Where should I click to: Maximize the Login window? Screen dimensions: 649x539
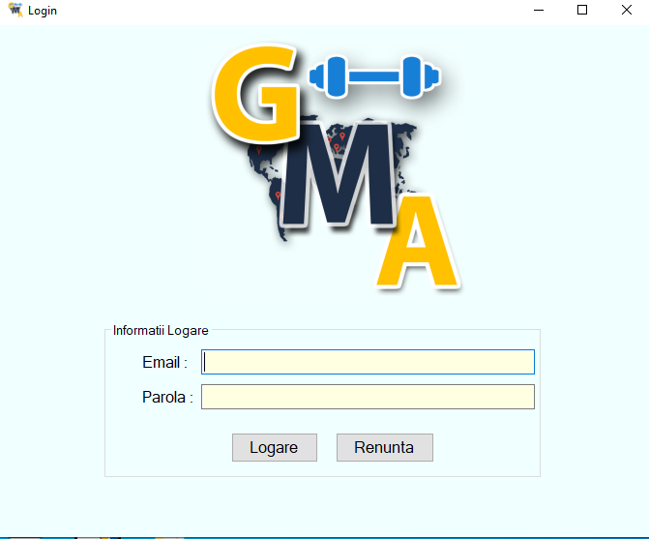(x=582, y=10)
